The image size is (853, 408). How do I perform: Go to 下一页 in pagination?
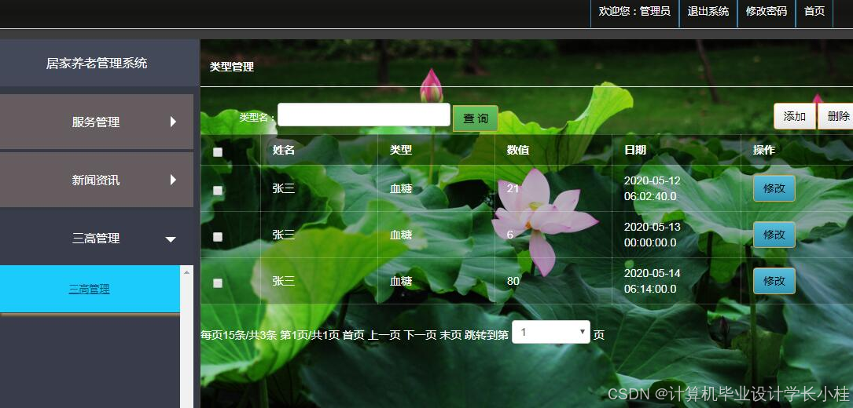[x=420, y=335]
